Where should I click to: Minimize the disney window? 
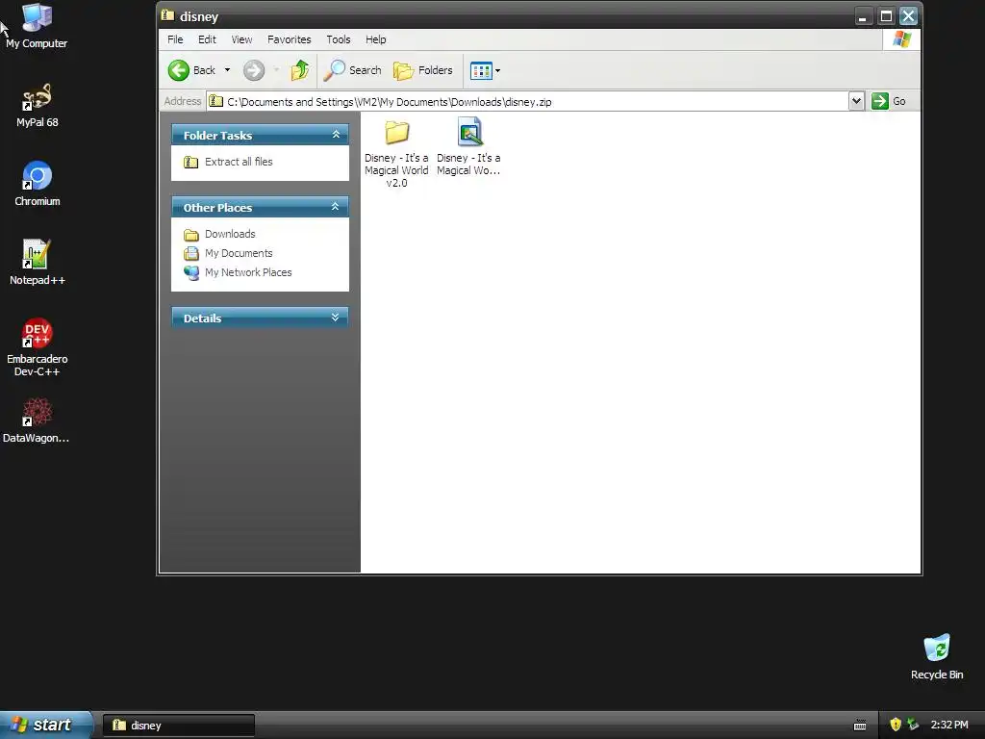864,16
